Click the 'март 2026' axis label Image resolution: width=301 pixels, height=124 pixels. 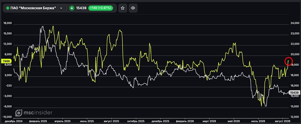[209, 121]
